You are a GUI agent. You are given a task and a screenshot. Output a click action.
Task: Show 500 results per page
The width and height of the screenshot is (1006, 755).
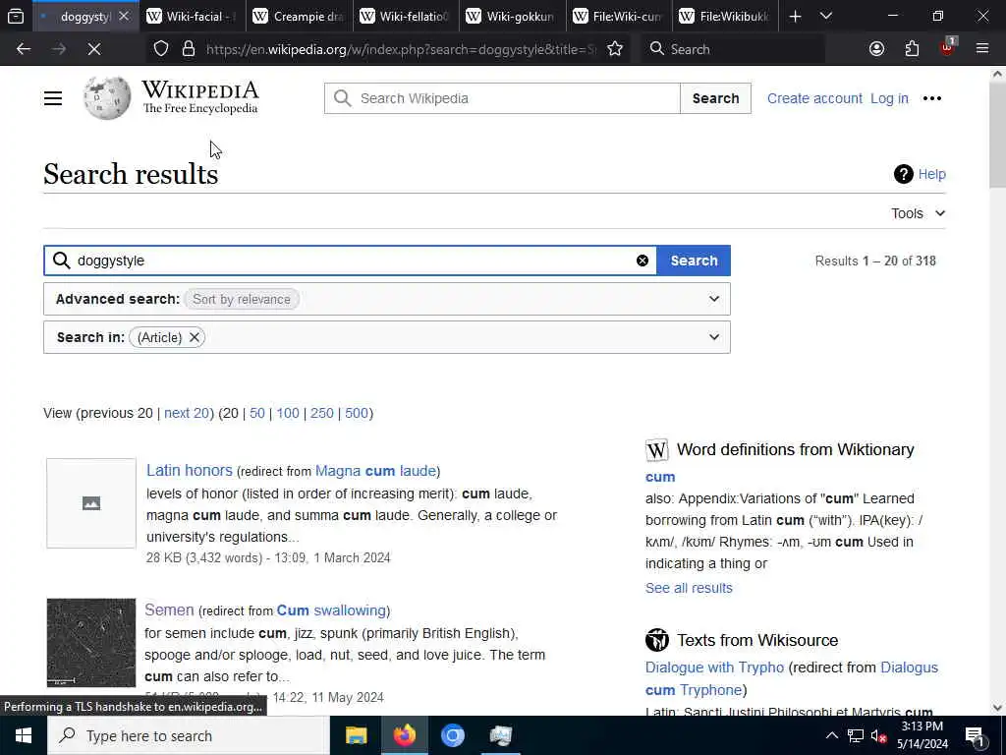pos(356,413)
